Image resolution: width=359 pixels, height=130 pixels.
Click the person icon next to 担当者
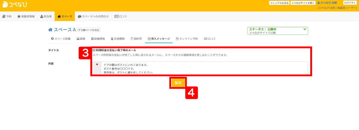(x=42, y=16)
